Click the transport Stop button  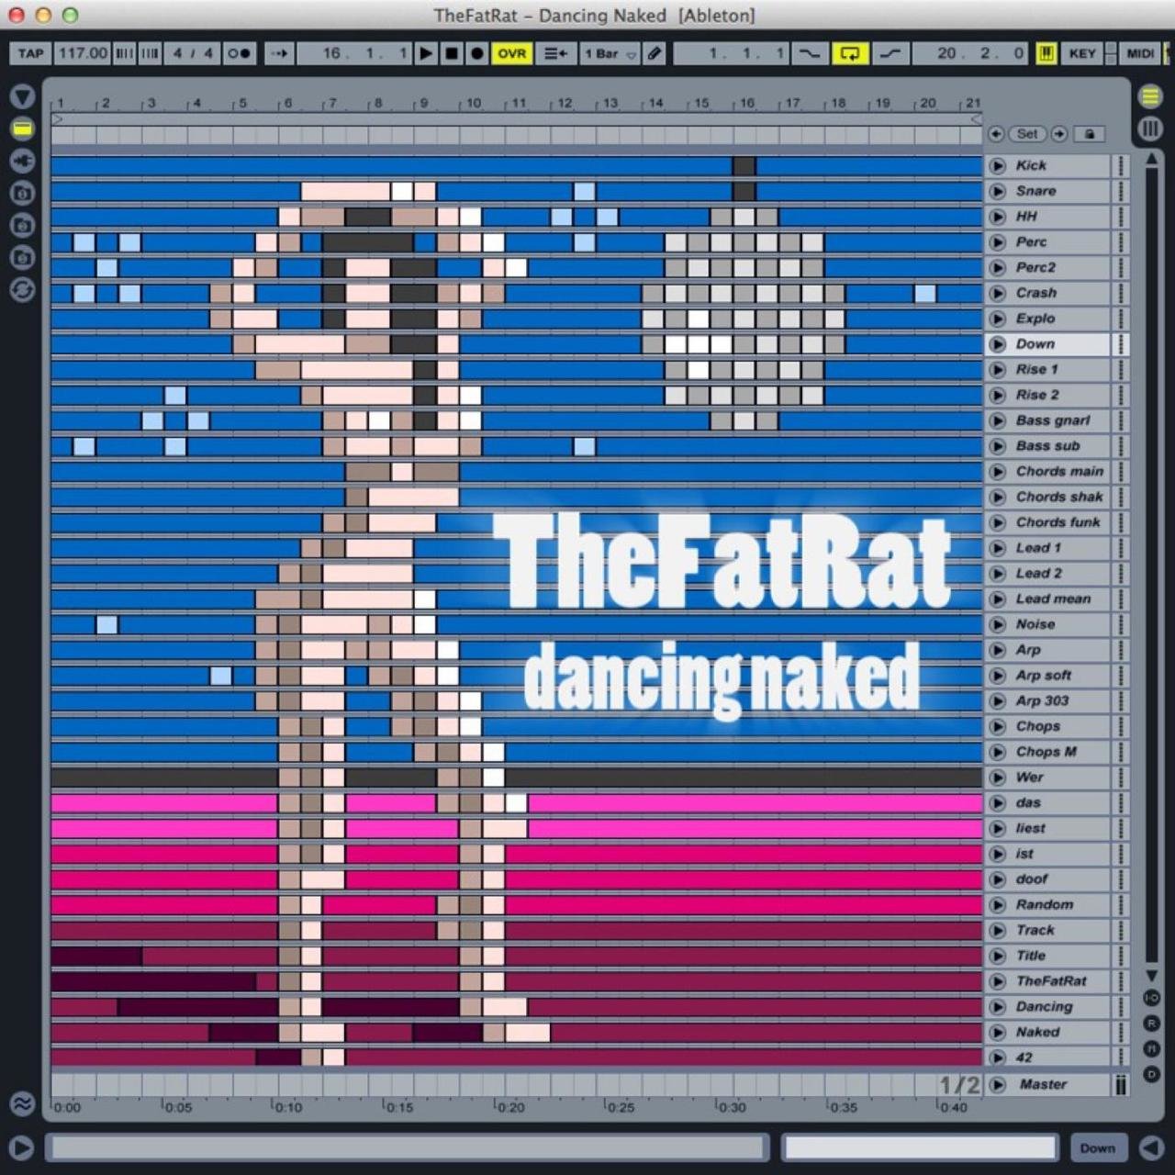452,53
